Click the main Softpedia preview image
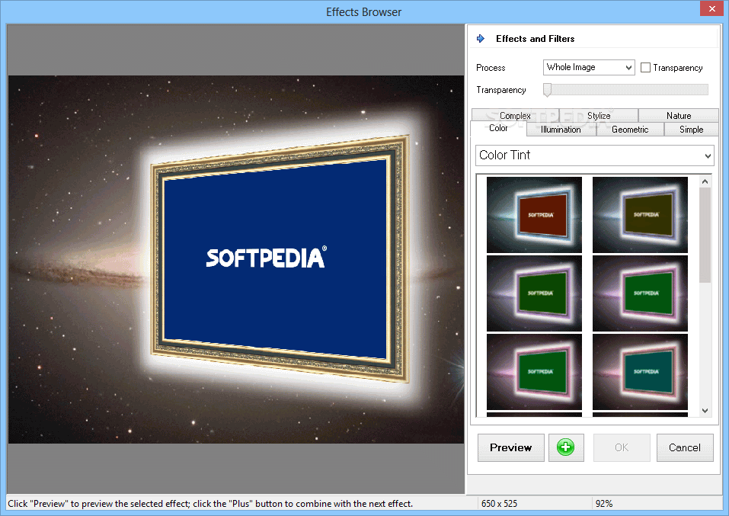This screenshot has width=729, height=516. tap(236, 259)
